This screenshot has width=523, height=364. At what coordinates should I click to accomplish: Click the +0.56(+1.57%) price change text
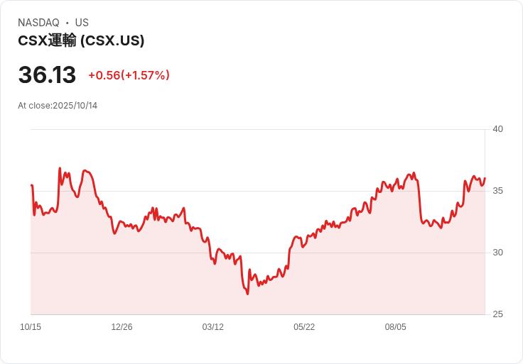pos(129,75)
